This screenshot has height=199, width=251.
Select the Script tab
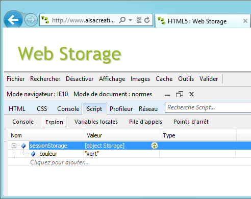94,108
